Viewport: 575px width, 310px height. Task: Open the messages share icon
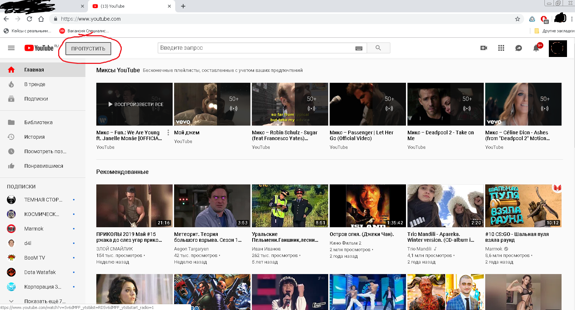click(519, 48)
